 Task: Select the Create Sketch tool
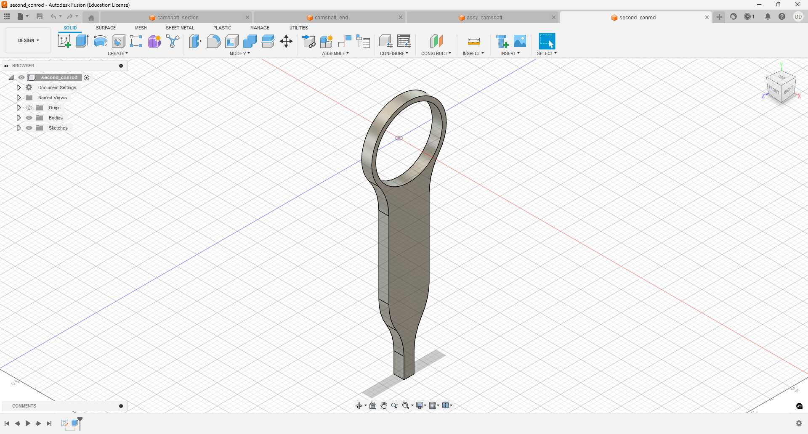pos(64,41)
